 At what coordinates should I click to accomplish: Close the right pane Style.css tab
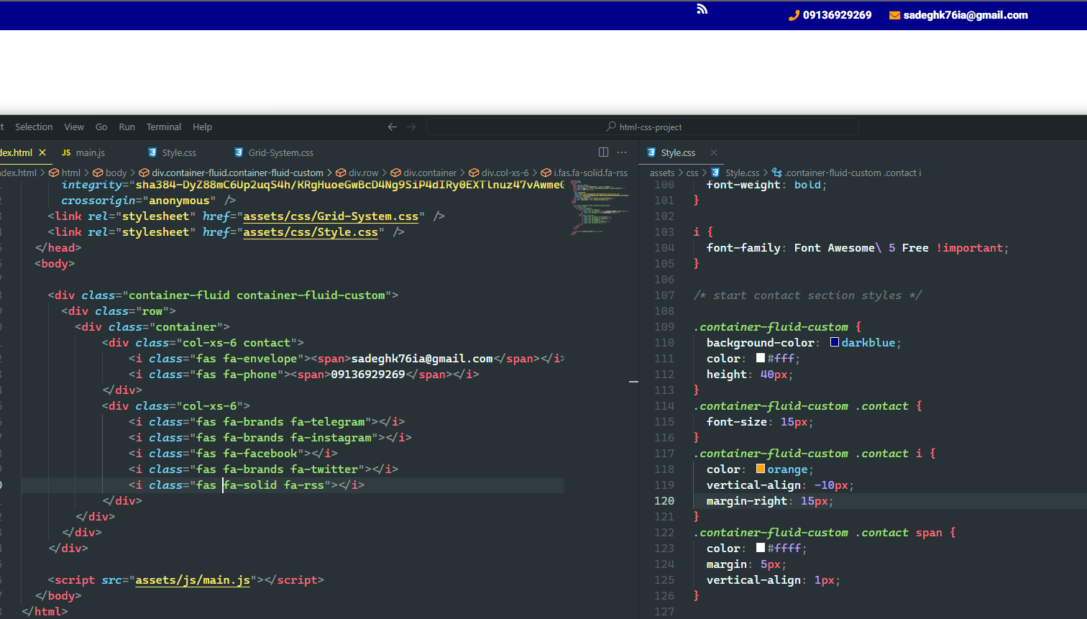714,152
